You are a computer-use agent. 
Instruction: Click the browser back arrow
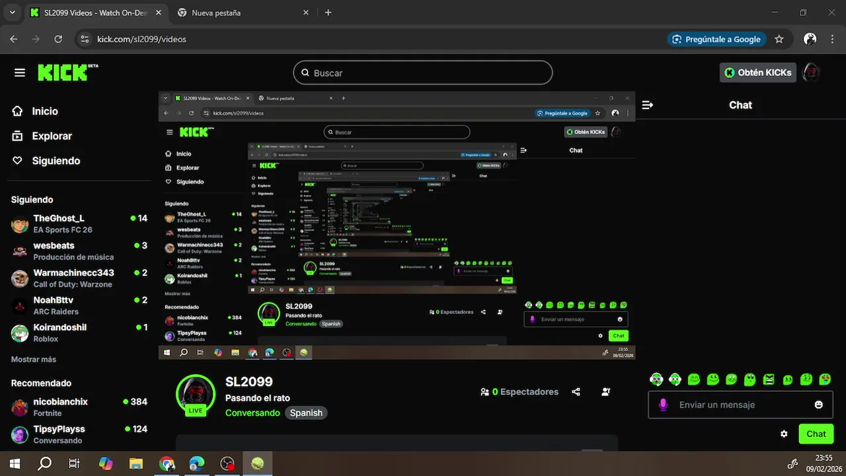pyautogui.click(x=14, y=39)
